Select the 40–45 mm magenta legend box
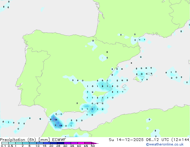Screen dimensions: 190x147 click(x=81, y=143)
